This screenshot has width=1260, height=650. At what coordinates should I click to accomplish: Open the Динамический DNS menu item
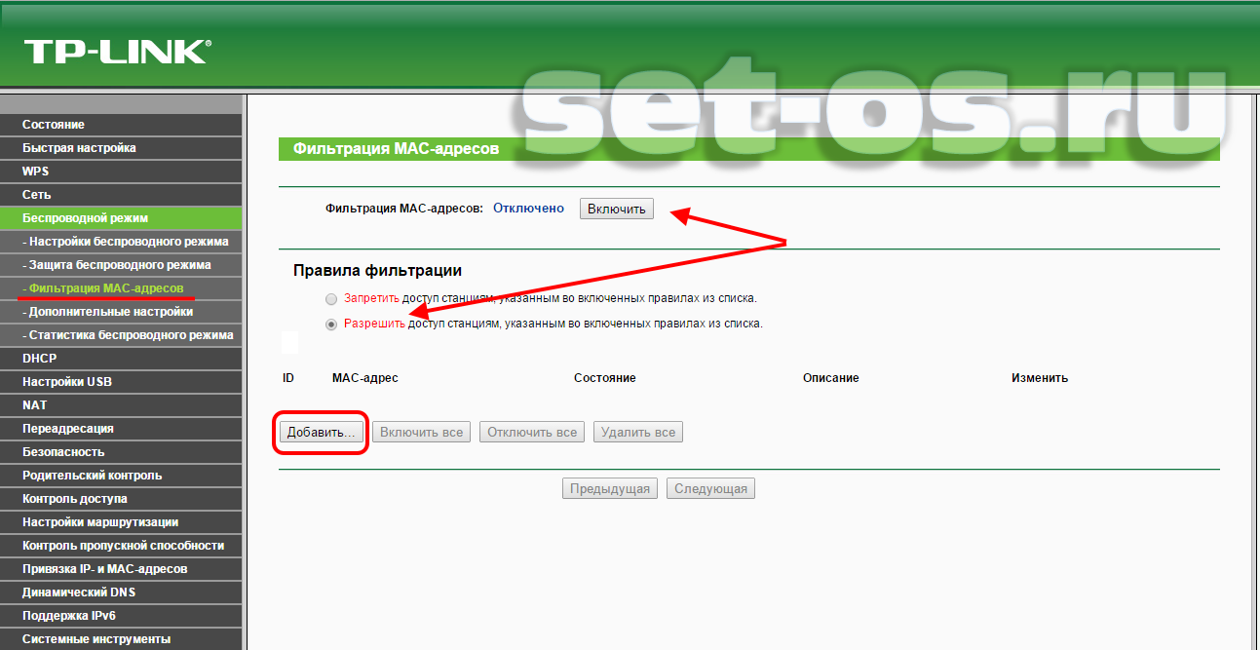pos(121,593)
